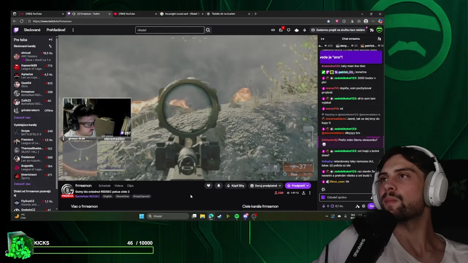468x263 pixels.
Task: Open the Bits diamond icon in top bar
Action: coord(305,30)
